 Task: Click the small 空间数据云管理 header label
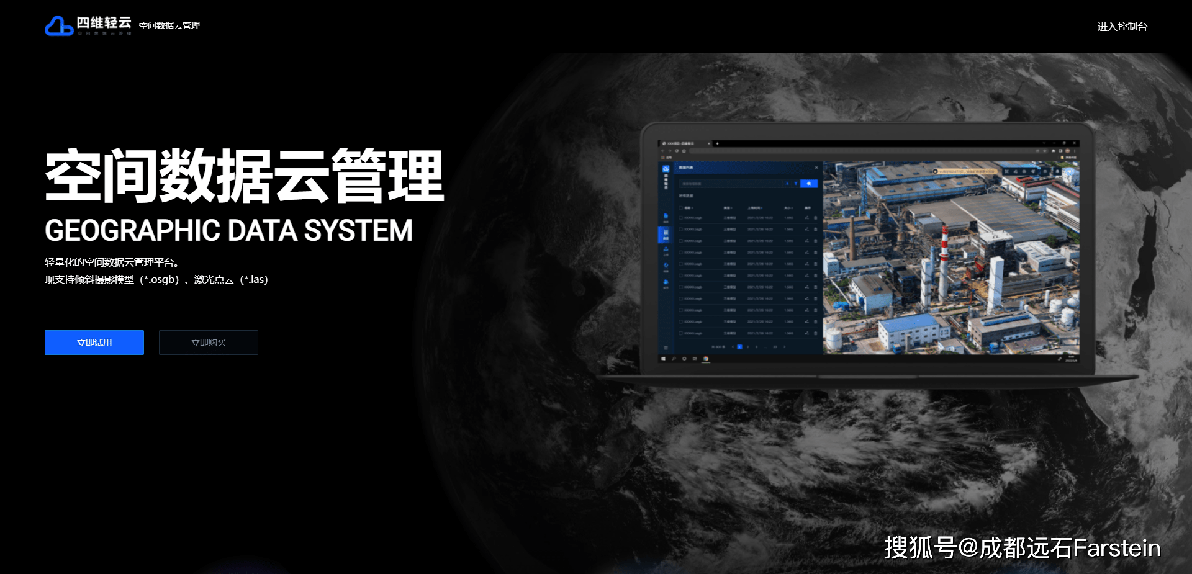[169, 25]
